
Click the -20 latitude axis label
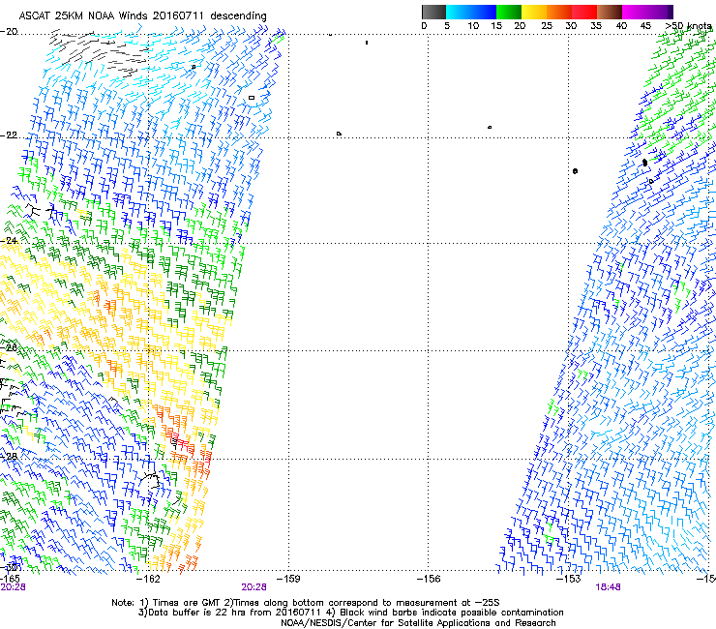click(9, 32)
